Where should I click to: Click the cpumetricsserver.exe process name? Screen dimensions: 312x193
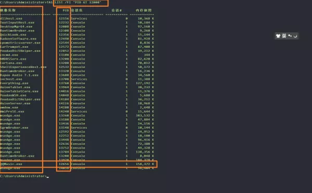pos(20,43)
